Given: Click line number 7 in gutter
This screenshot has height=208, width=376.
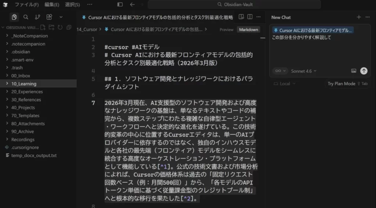Looking at the screenshot, I should 93,103.
